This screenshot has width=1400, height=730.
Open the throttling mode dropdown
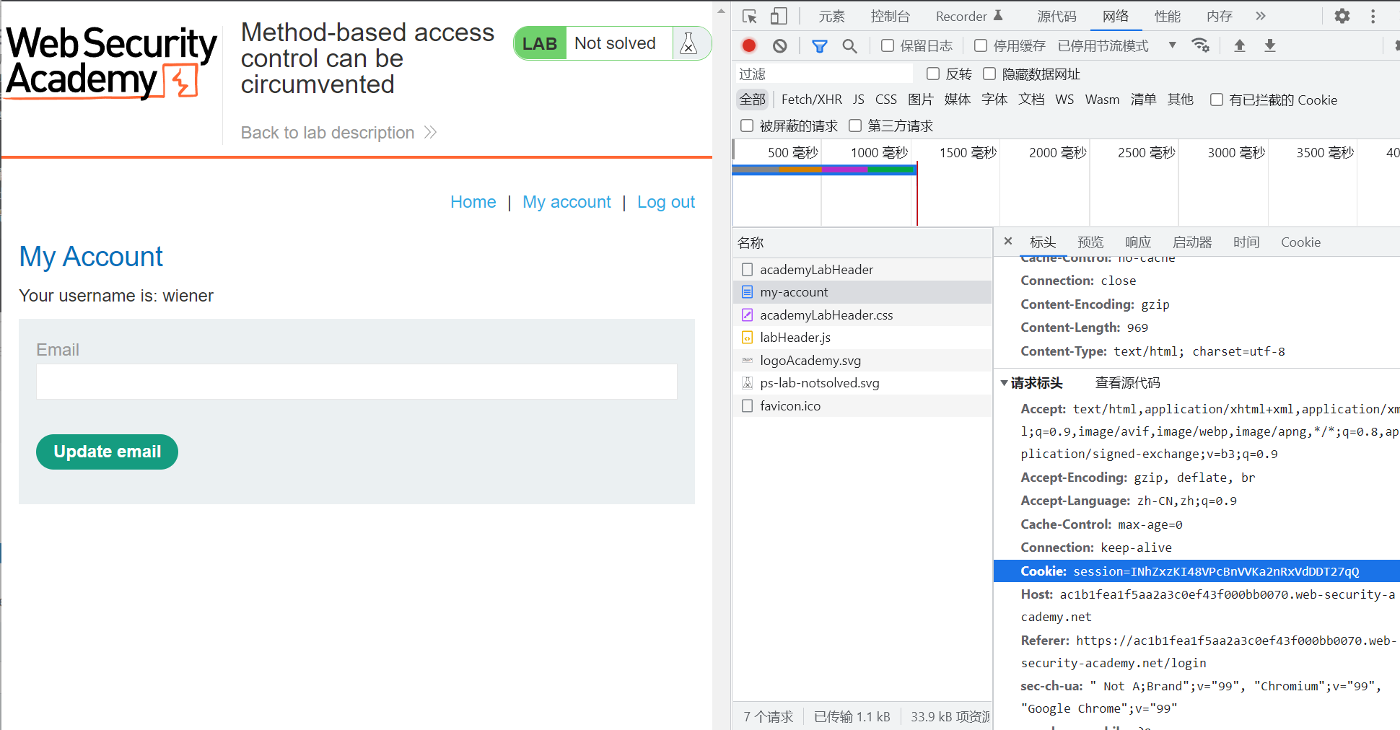(x=1117, y=45)
